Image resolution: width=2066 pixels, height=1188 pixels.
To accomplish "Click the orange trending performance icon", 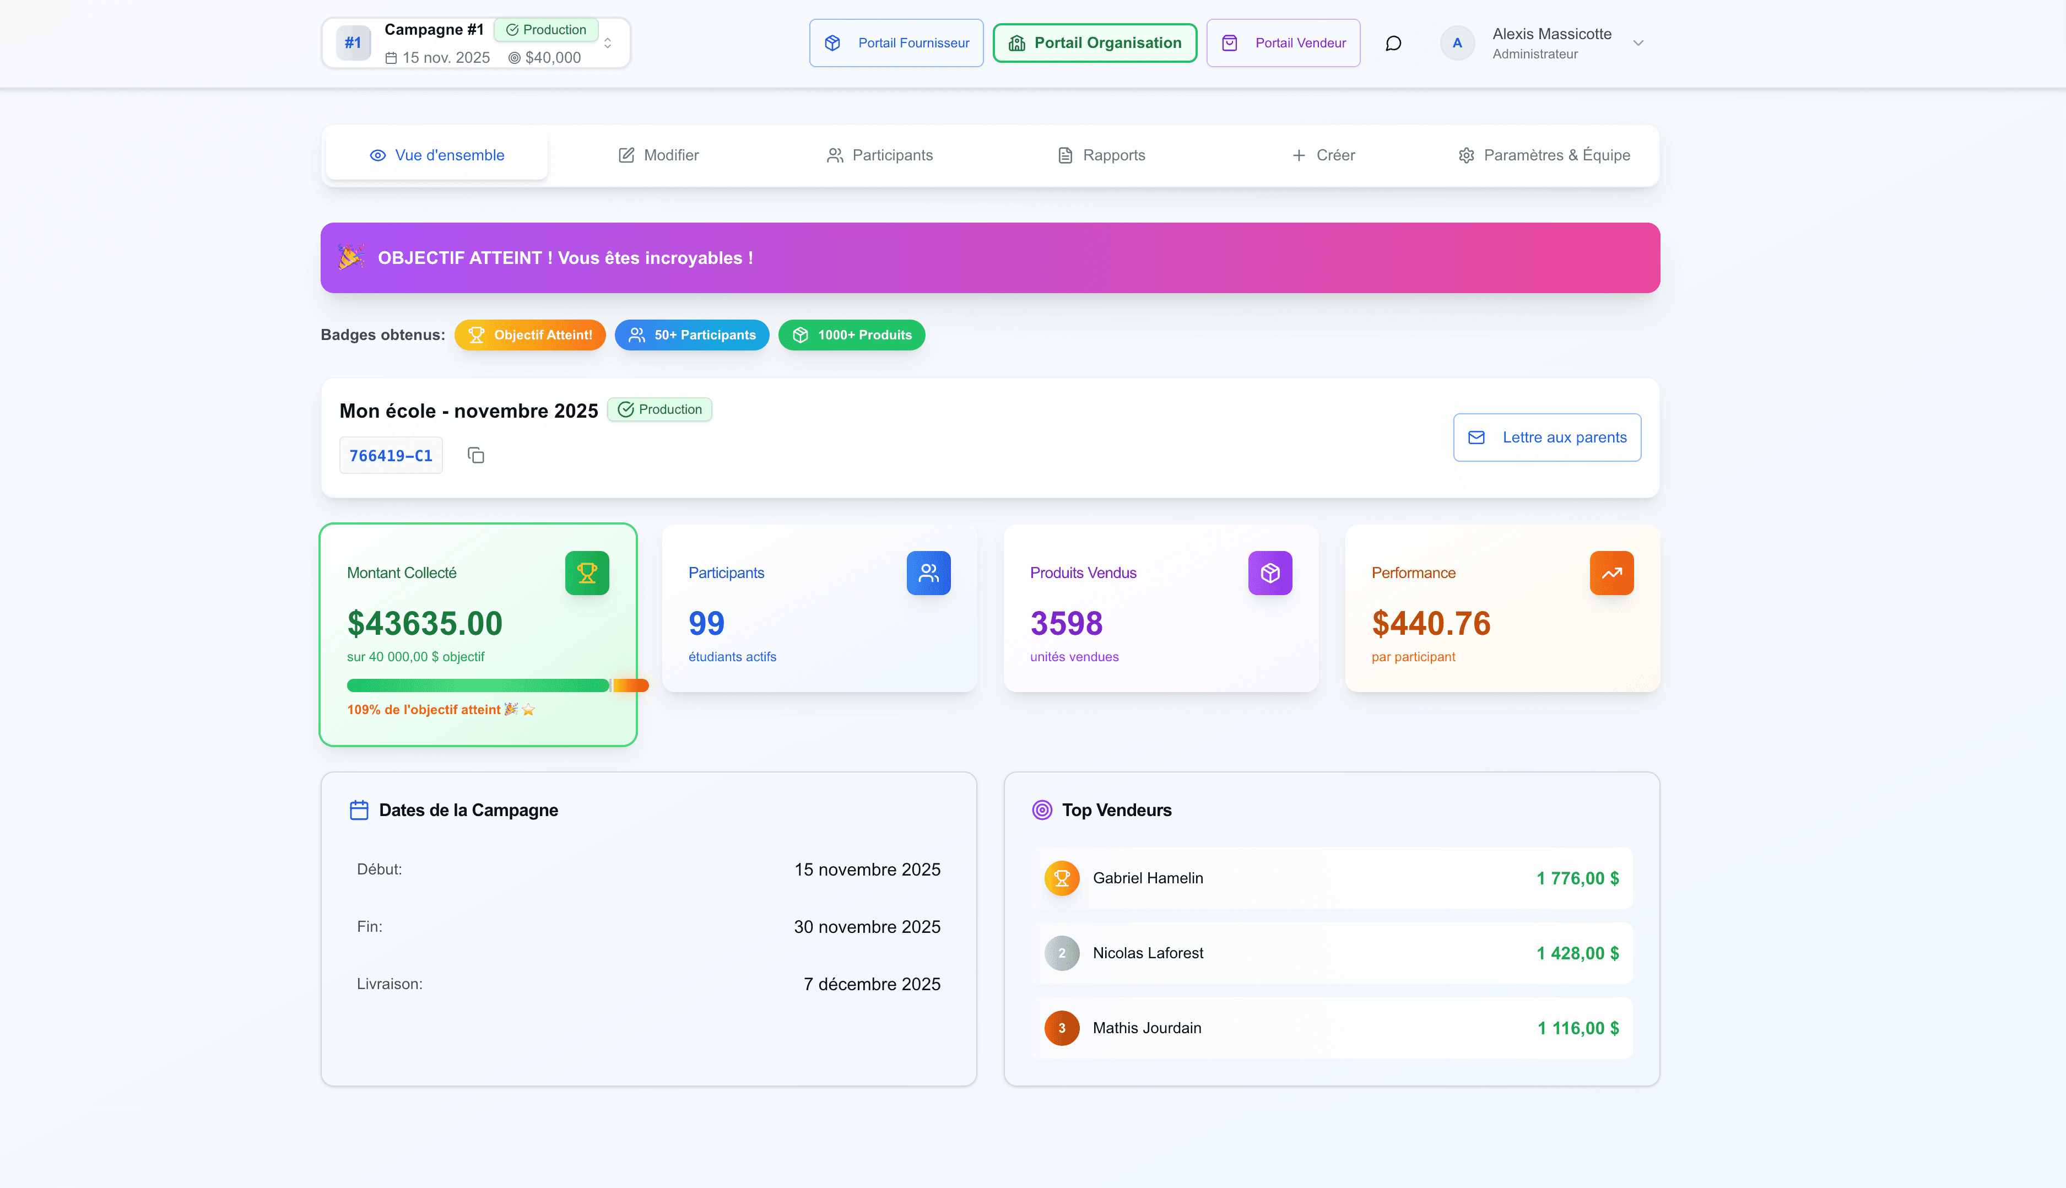I will [x=1611, y=573].
